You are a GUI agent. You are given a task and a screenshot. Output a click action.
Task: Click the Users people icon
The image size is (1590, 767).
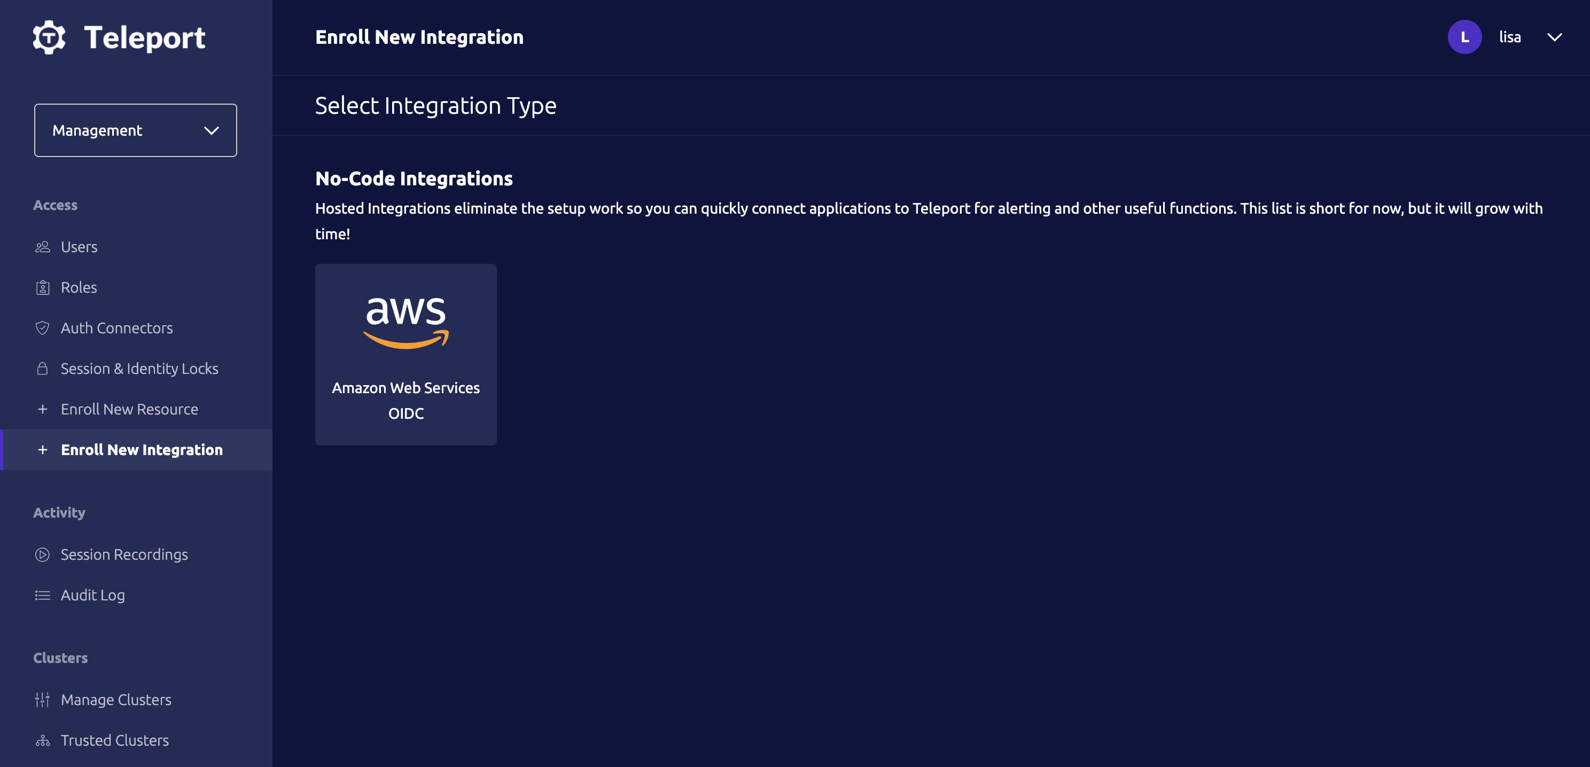(42, 247)
